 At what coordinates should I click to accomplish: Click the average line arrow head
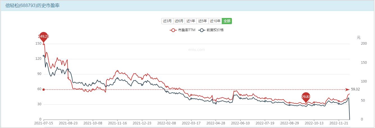(x=348, y=90)
